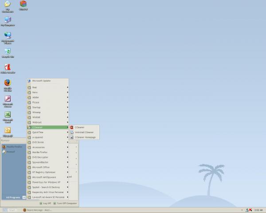Expand the Kaspersky Anti-Virus Personal arrow
Image resolution: width=266 pixels, height=213 pixels.
[x=67, y=192]
